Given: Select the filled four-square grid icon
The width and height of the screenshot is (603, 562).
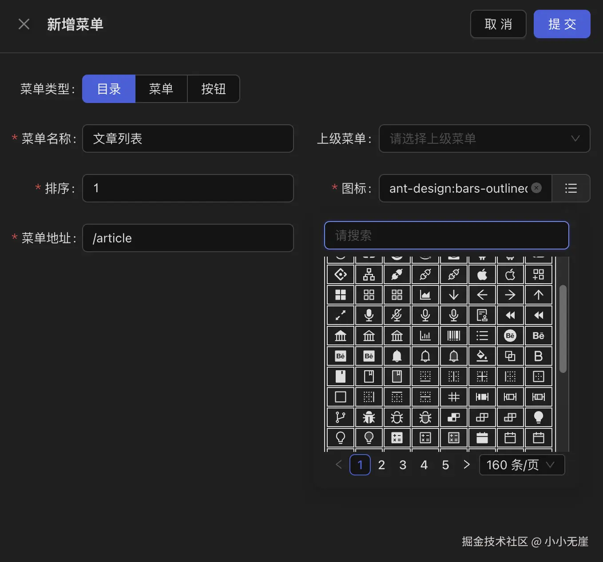Looking at the screenshot, I should point(341,295).
